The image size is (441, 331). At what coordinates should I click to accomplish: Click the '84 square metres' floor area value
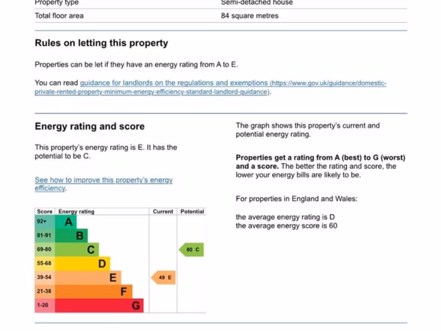[x=249, y=16]
